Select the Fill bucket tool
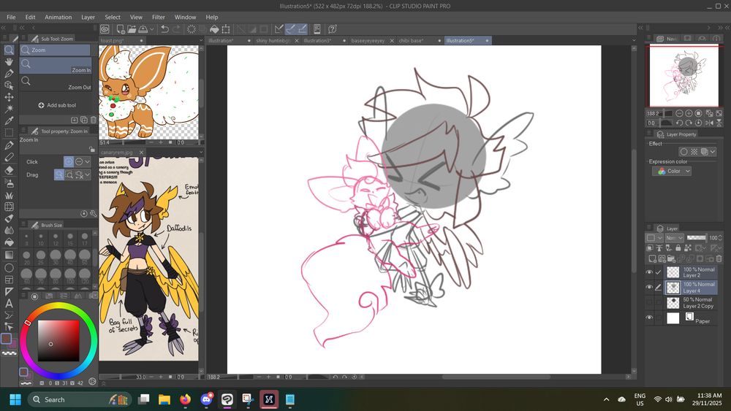Screen dimensions: 731x411 pos(9,242)
